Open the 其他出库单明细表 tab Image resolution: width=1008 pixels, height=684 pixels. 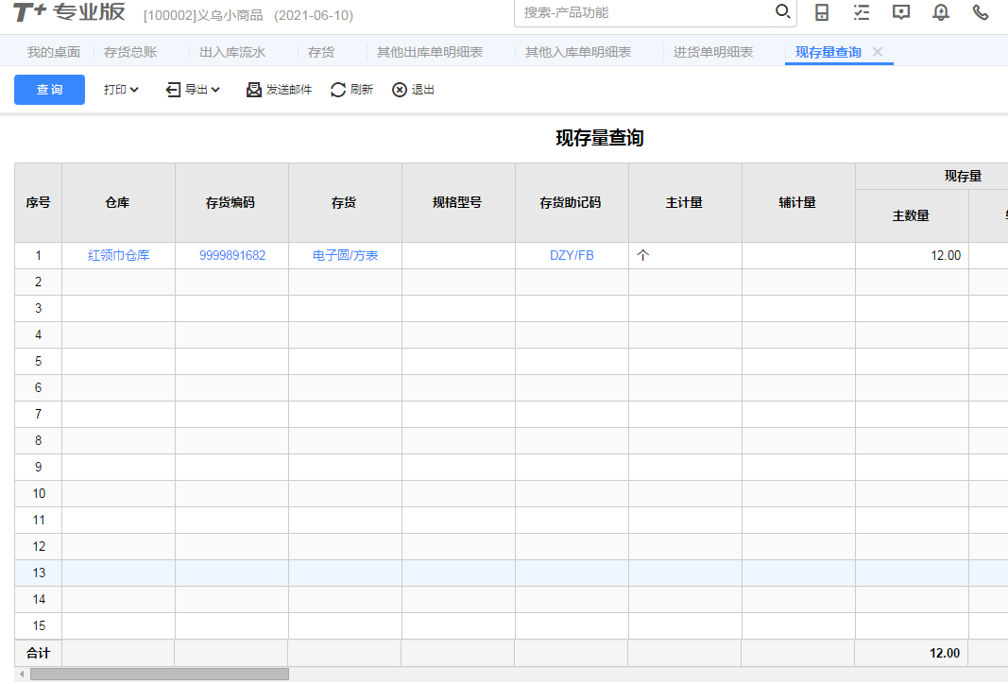tap(430, 52)
